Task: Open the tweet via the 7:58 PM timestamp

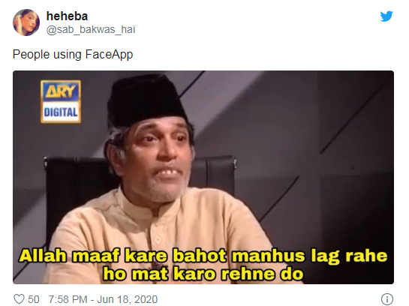Action: pos(68,299)
